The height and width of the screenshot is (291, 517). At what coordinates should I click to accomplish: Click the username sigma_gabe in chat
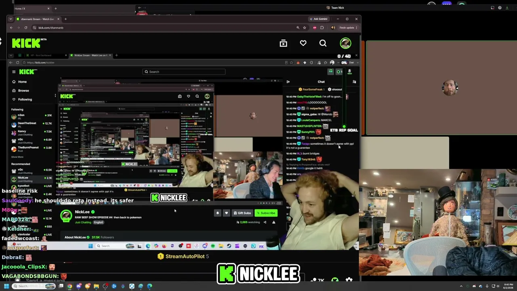pos(309,114)
